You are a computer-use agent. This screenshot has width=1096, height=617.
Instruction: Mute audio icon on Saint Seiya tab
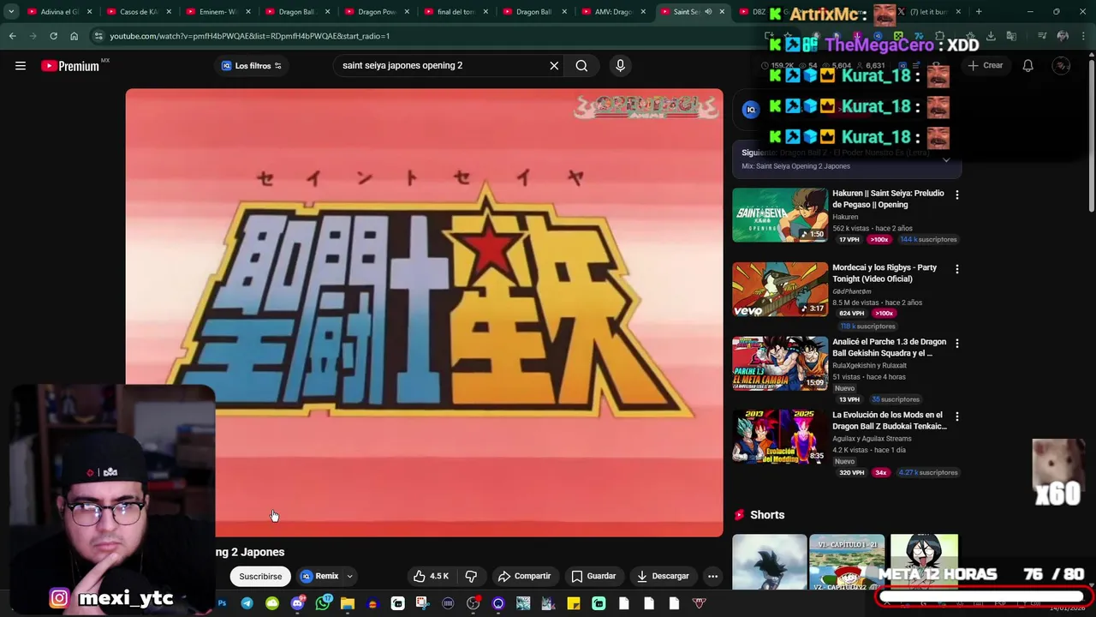(x=708, y=12)
